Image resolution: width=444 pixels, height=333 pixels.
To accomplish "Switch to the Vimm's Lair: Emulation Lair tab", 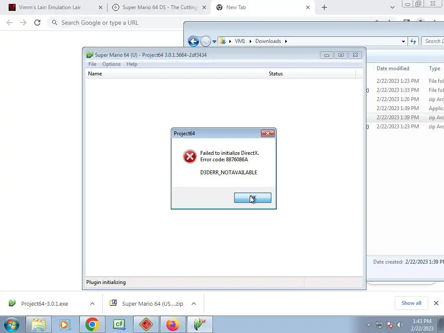I will pos(50,7).
